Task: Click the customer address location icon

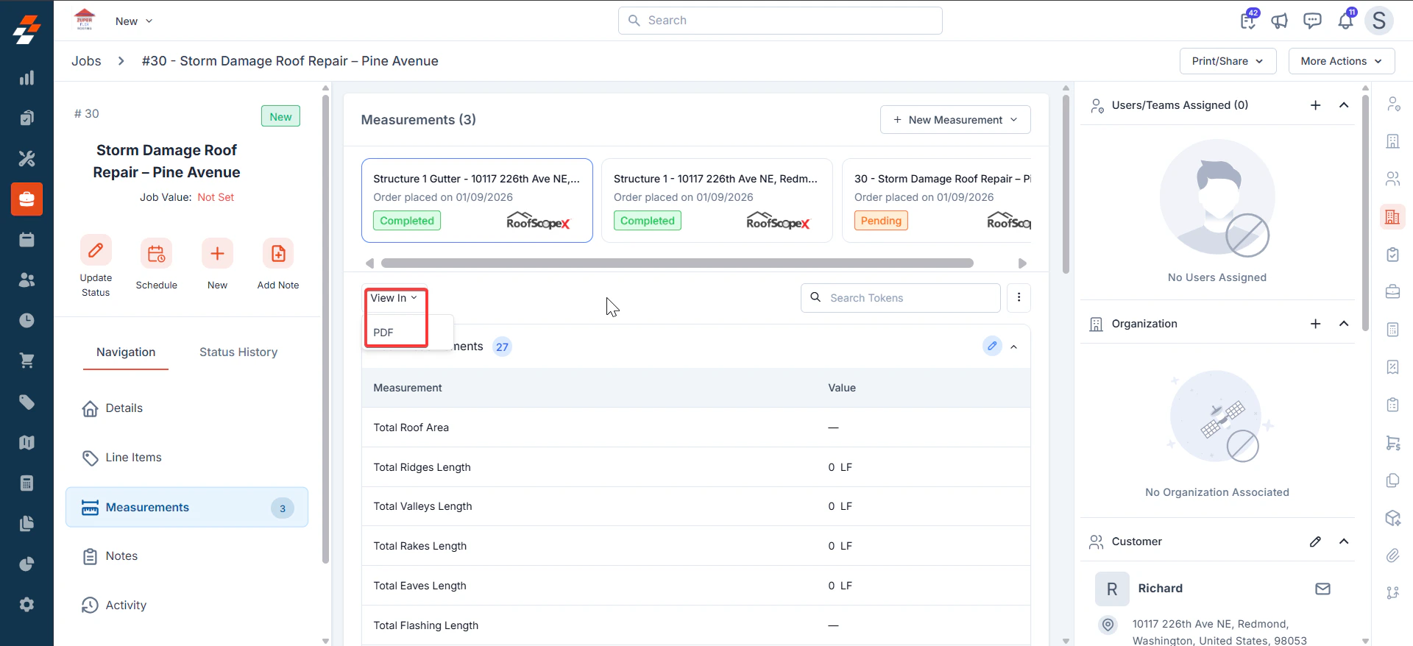Action: click(x=1108, y=625)
